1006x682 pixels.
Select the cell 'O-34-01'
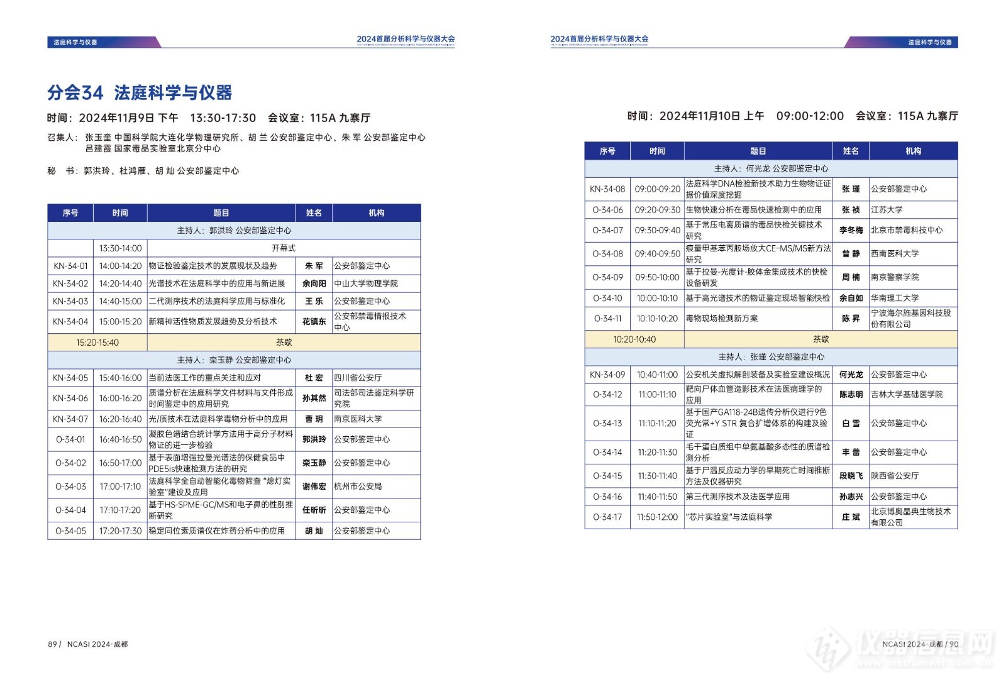(70, 439)
